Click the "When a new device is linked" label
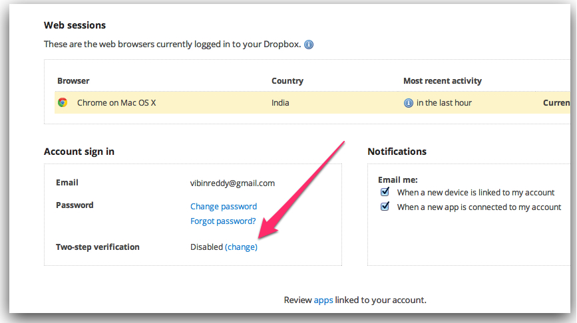The width and height of the screenshot is (577, 323). (x=475, y=193)
